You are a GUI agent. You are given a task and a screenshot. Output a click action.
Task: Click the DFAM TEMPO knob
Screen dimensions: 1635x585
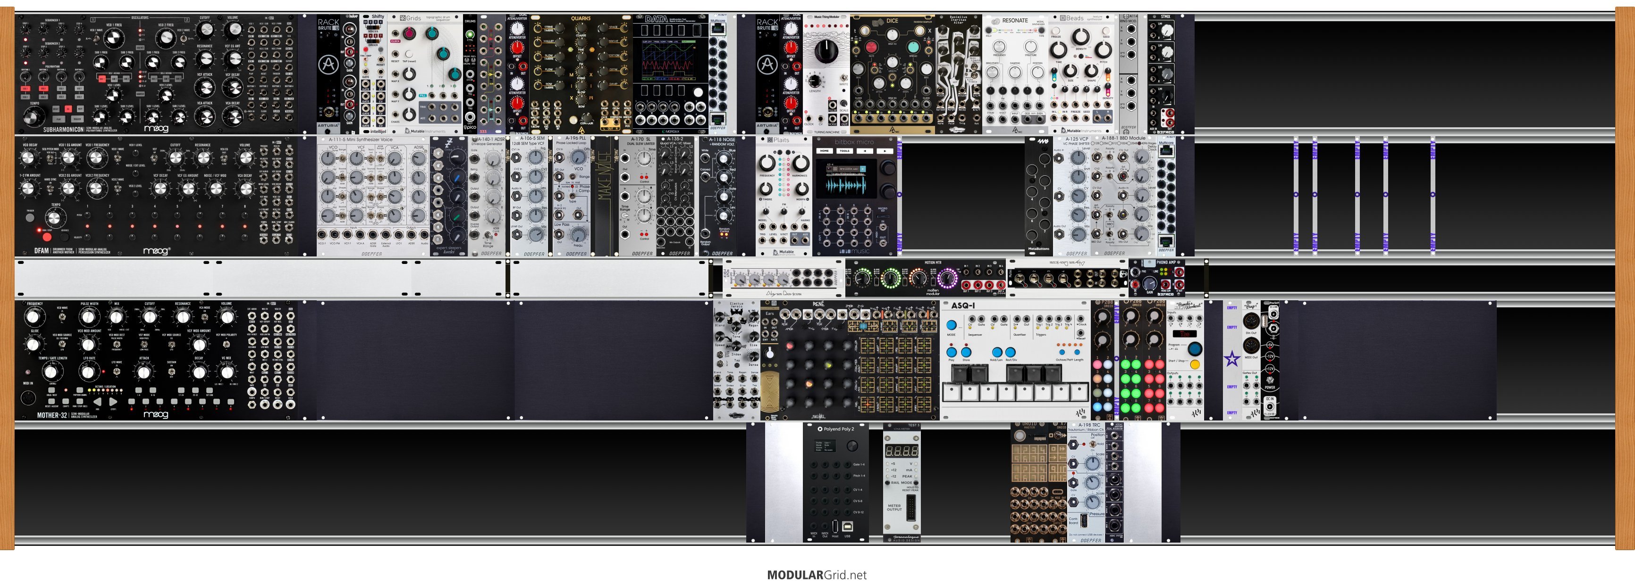coord(55,217)
